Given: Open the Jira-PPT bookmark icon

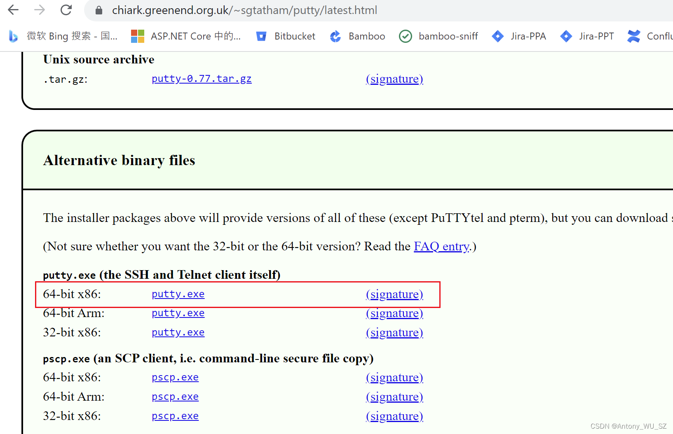Looking at the screenshot, I should pyautogui.click(x=566, y=36).
